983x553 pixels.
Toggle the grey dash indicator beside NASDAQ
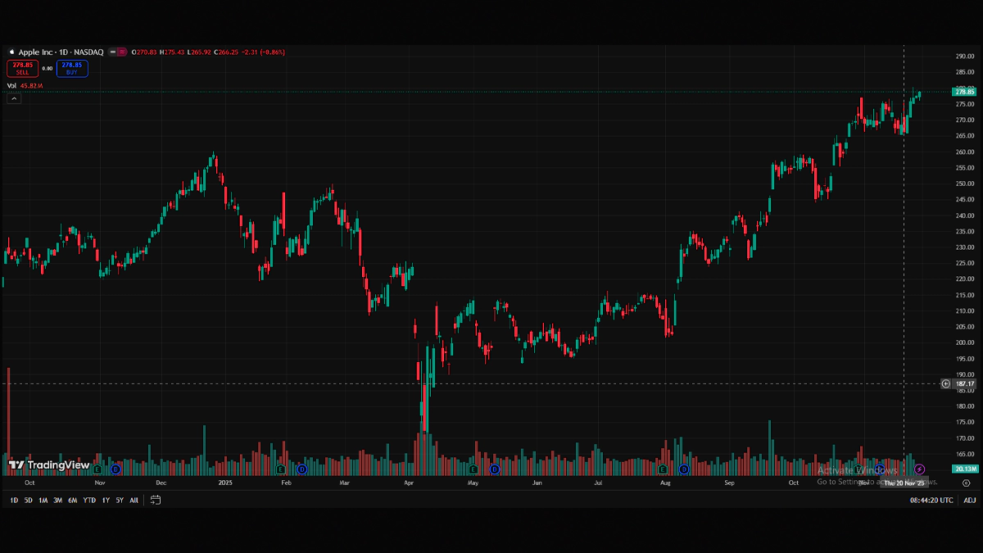[x=112, y=52]
